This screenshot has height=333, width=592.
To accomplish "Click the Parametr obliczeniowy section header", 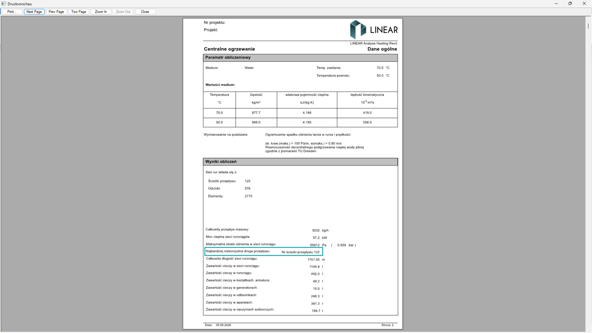I will coord(300,58).
